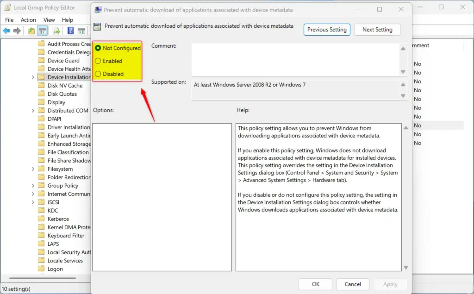The image size is (474, 294).
Task: Click folder icon of LAPS
Action: [41, 244]
